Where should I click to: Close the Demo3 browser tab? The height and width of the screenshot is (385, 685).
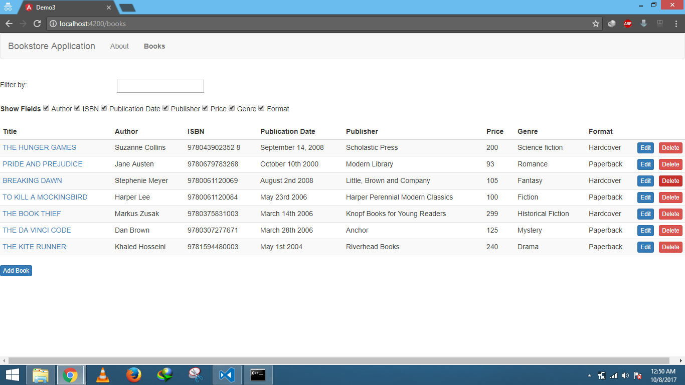pos(109,8)
